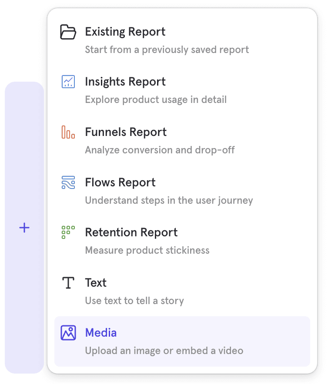Click the 'Measure product stickiness' description
This screenshot has height=384, width=328.
tap(148, 250)
